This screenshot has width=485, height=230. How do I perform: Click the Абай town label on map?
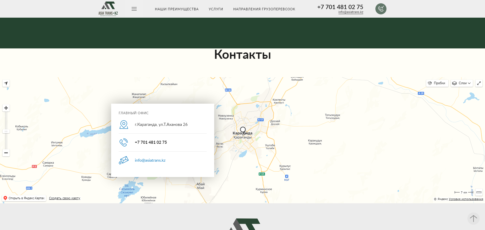pyautogui.click(x=201, y=186)
